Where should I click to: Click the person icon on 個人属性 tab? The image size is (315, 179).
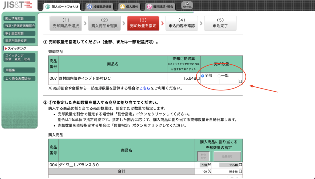point(122,6)
